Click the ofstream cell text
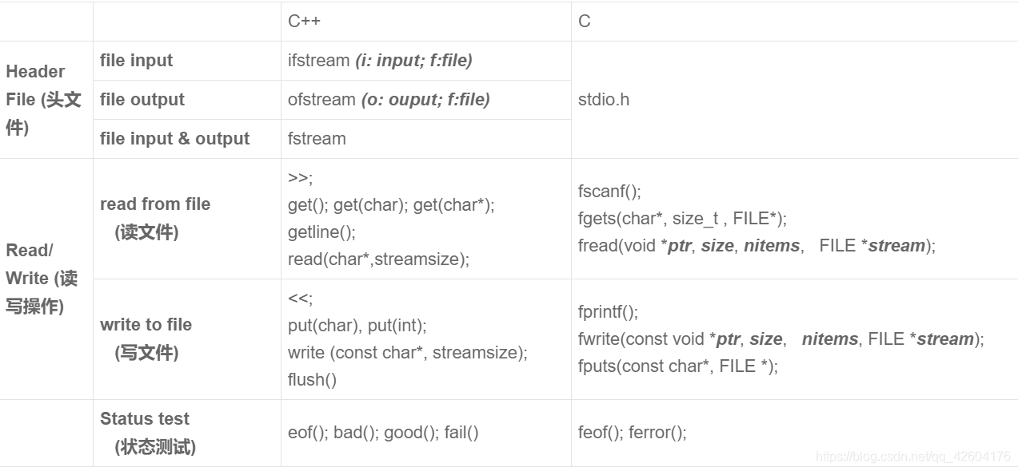1018x471 pixels. [x=389, y=100]
